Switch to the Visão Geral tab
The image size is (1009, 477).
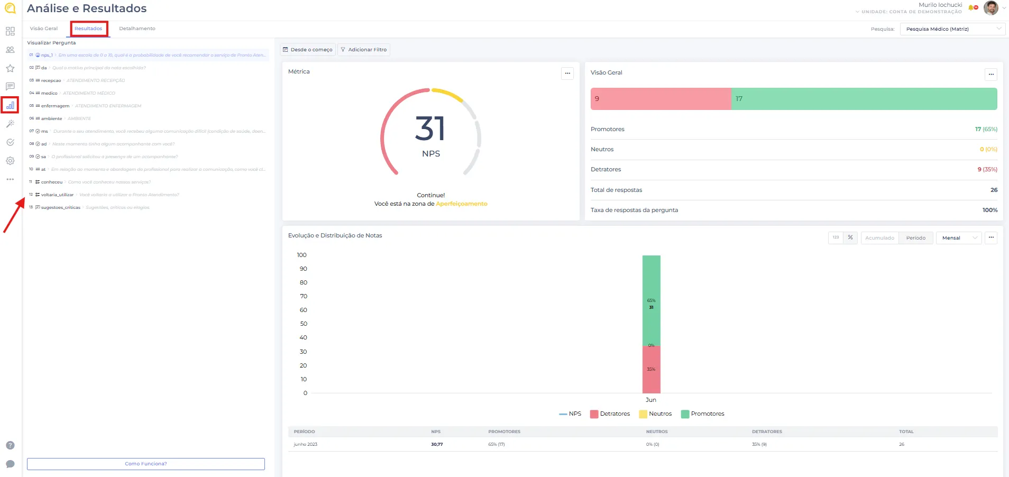[x=44, y=29]
